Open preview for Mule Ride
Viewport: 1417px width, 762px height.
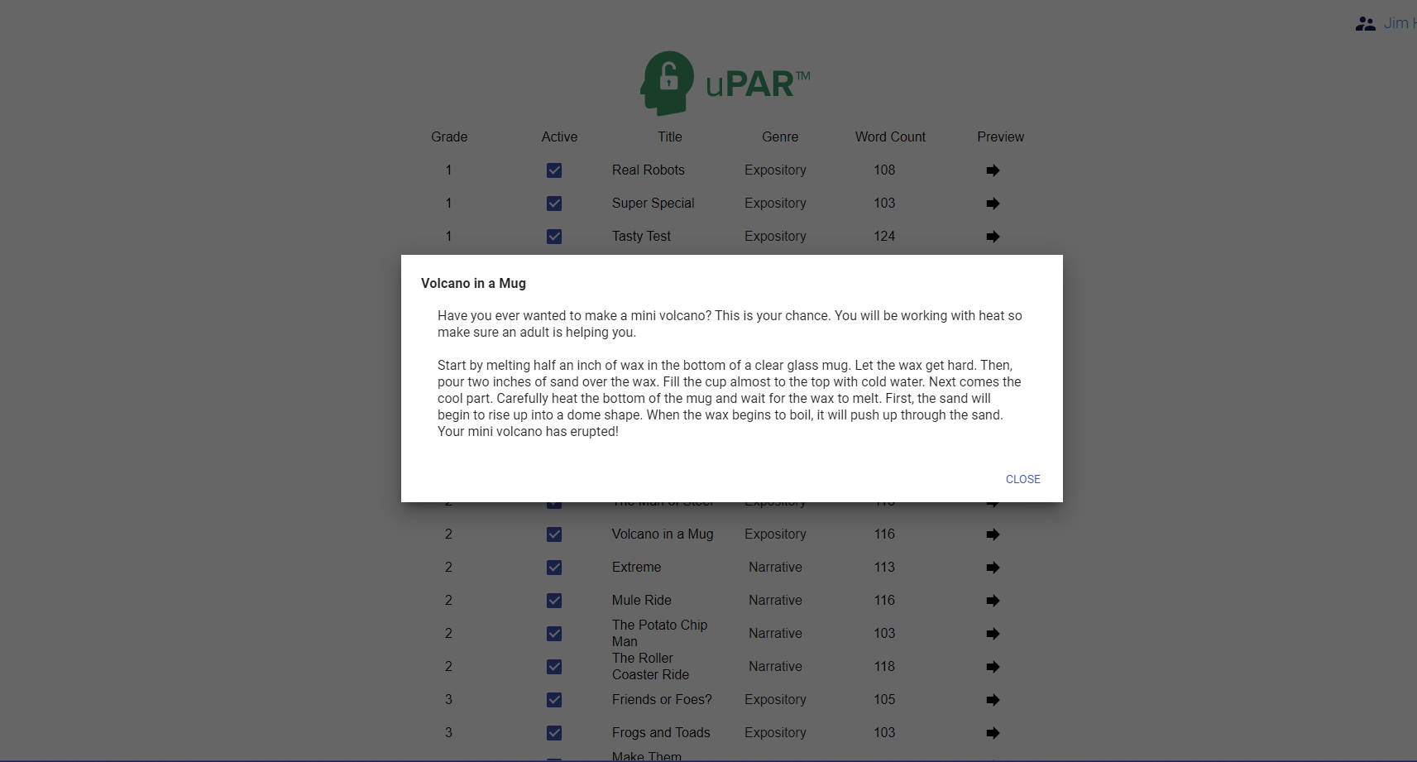pos(992,601)
